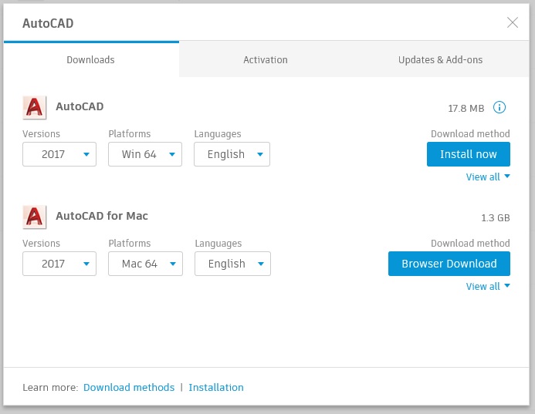Open the Mac 64 Platforms dropdown

[x=145, y=264]
